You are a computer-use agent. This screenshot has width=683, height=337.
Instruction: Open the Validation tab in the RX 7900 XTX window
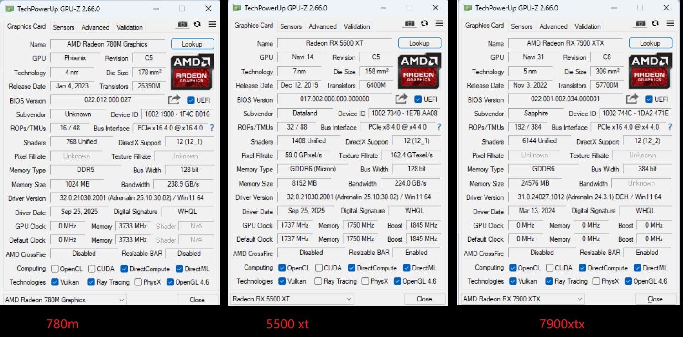coord(588,26)
